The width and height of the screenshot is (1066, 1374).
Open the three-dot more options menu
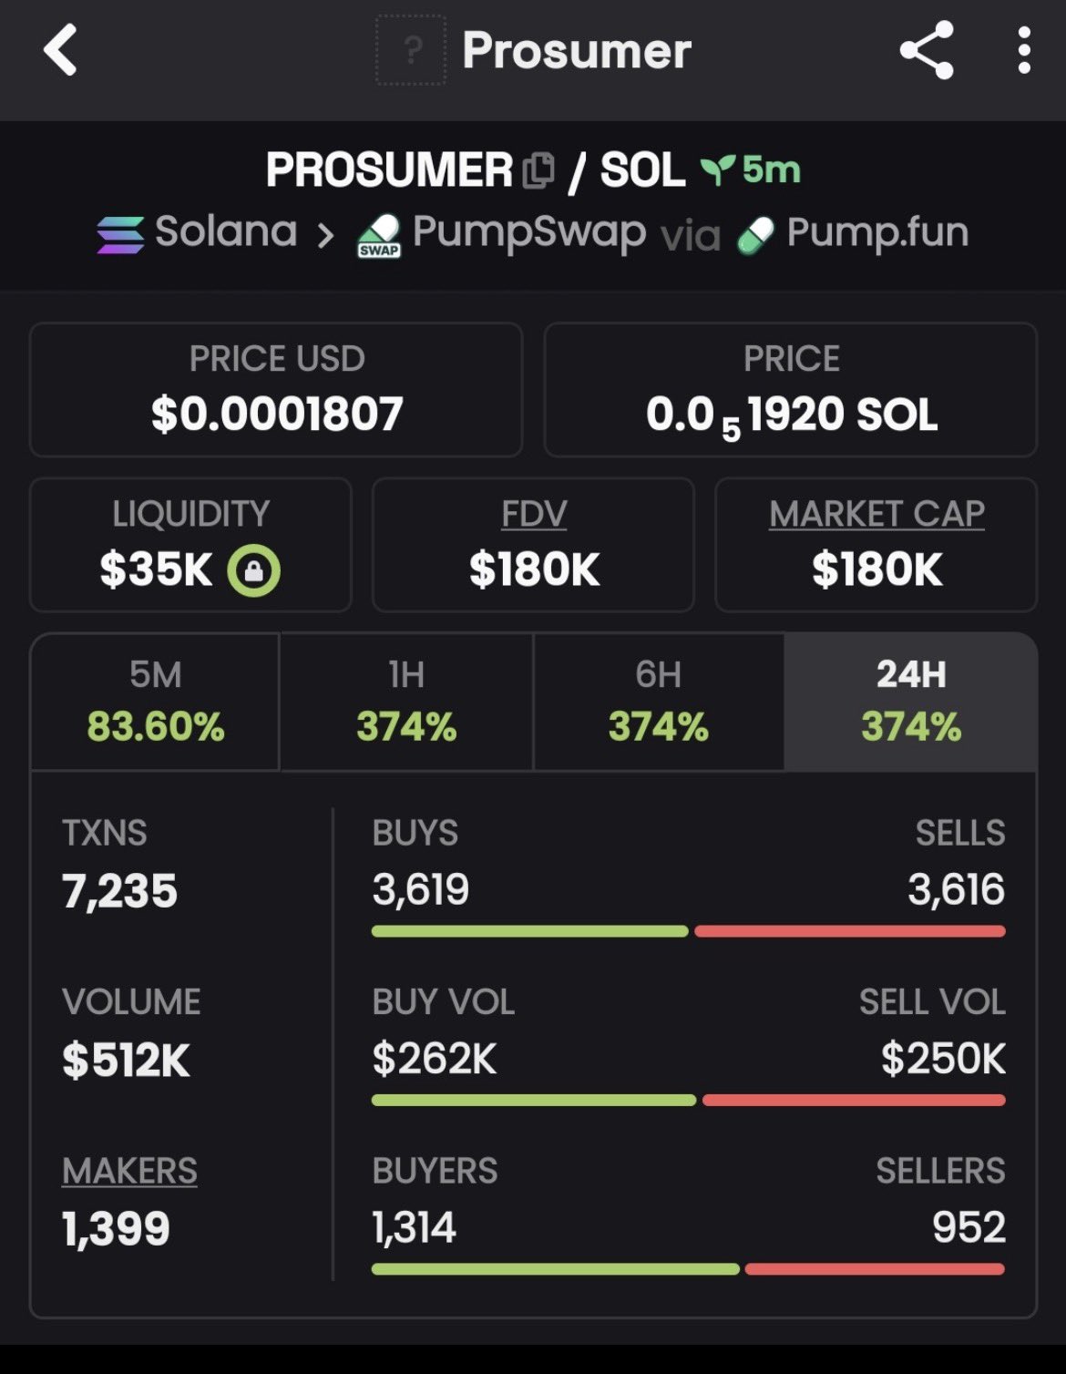tap(1024, 50)
